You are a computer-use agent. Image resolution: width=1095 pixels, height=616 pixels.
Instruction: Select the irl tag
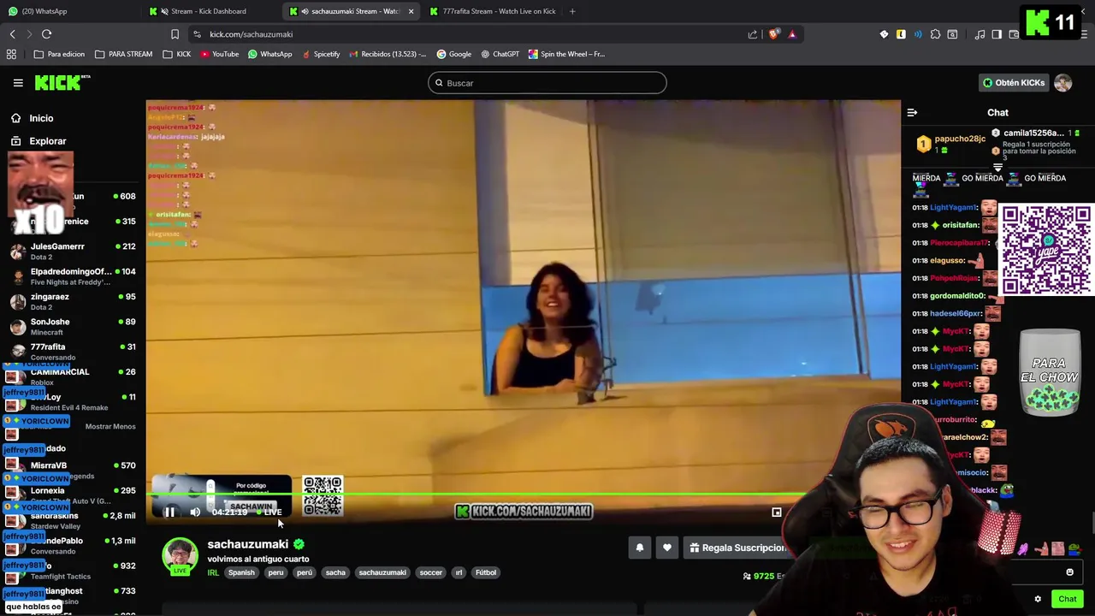[x=459, y=572]
